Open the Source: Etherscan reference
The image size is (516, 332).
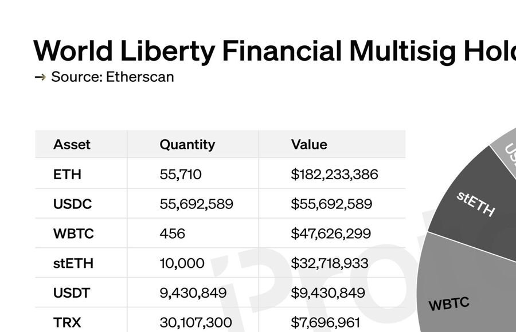click(x=112, y=77)
